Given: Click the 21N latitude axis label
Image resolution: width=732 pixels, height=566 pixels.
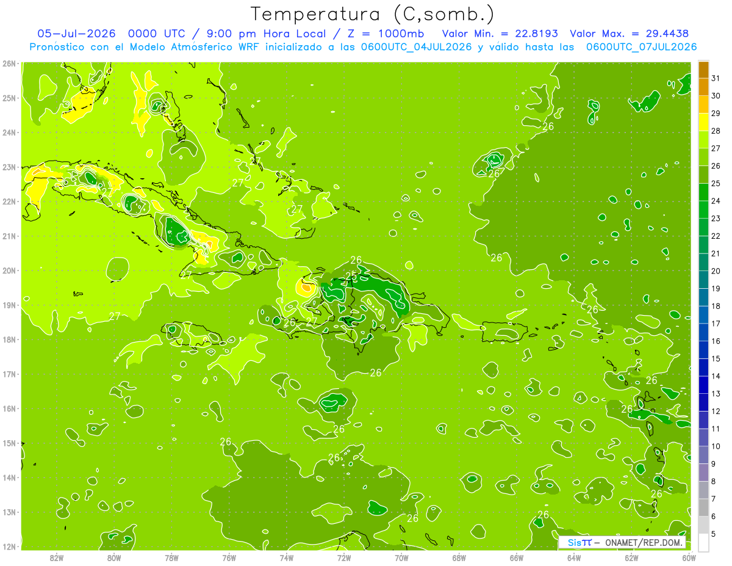Looking at the screenshot, I should (9, 236).
